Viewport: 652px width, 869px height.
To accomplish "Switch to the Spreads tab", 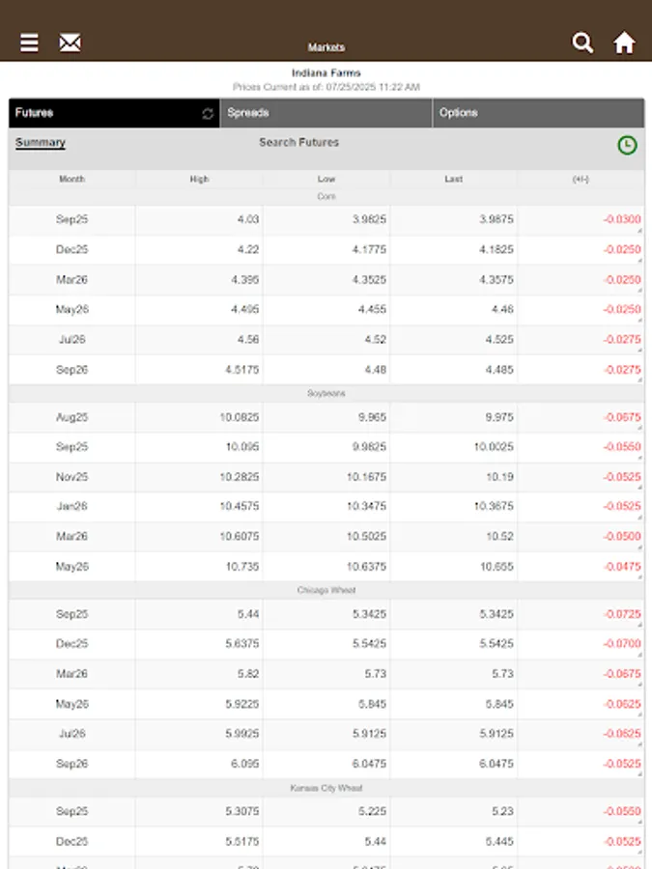I will 326,112.
